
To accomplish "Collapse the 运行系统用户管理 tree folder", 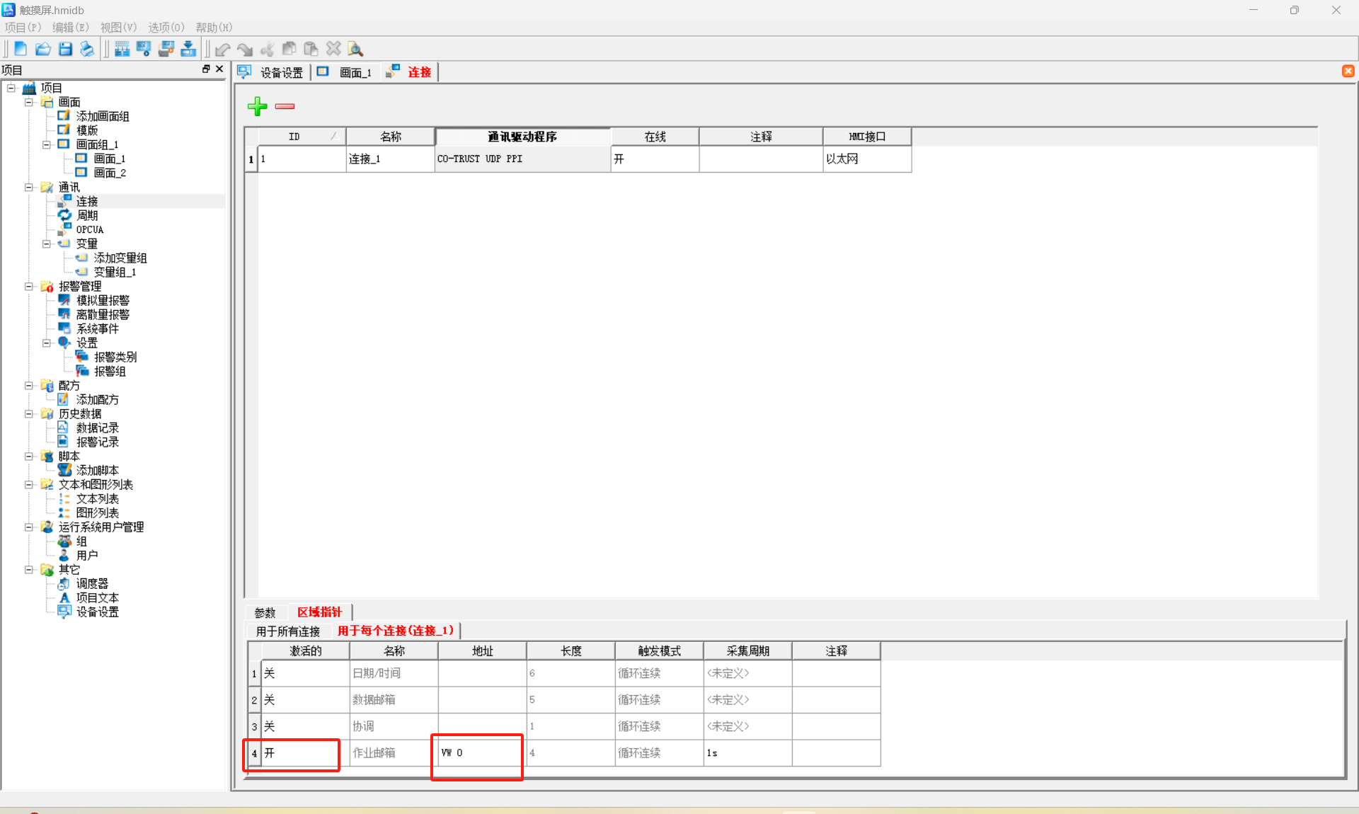I will [29, 527].
